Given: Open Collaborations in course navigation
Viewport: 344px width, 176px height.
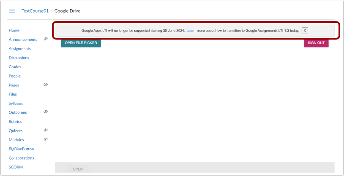Looking at the screenshot, I should (x=21, y=158).
